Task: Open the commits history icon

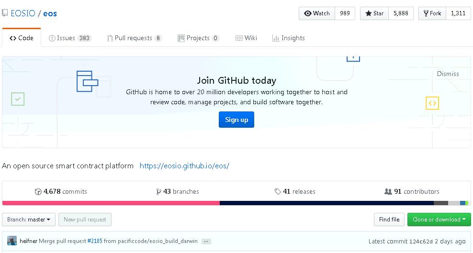Action: (x=38, y=192)
